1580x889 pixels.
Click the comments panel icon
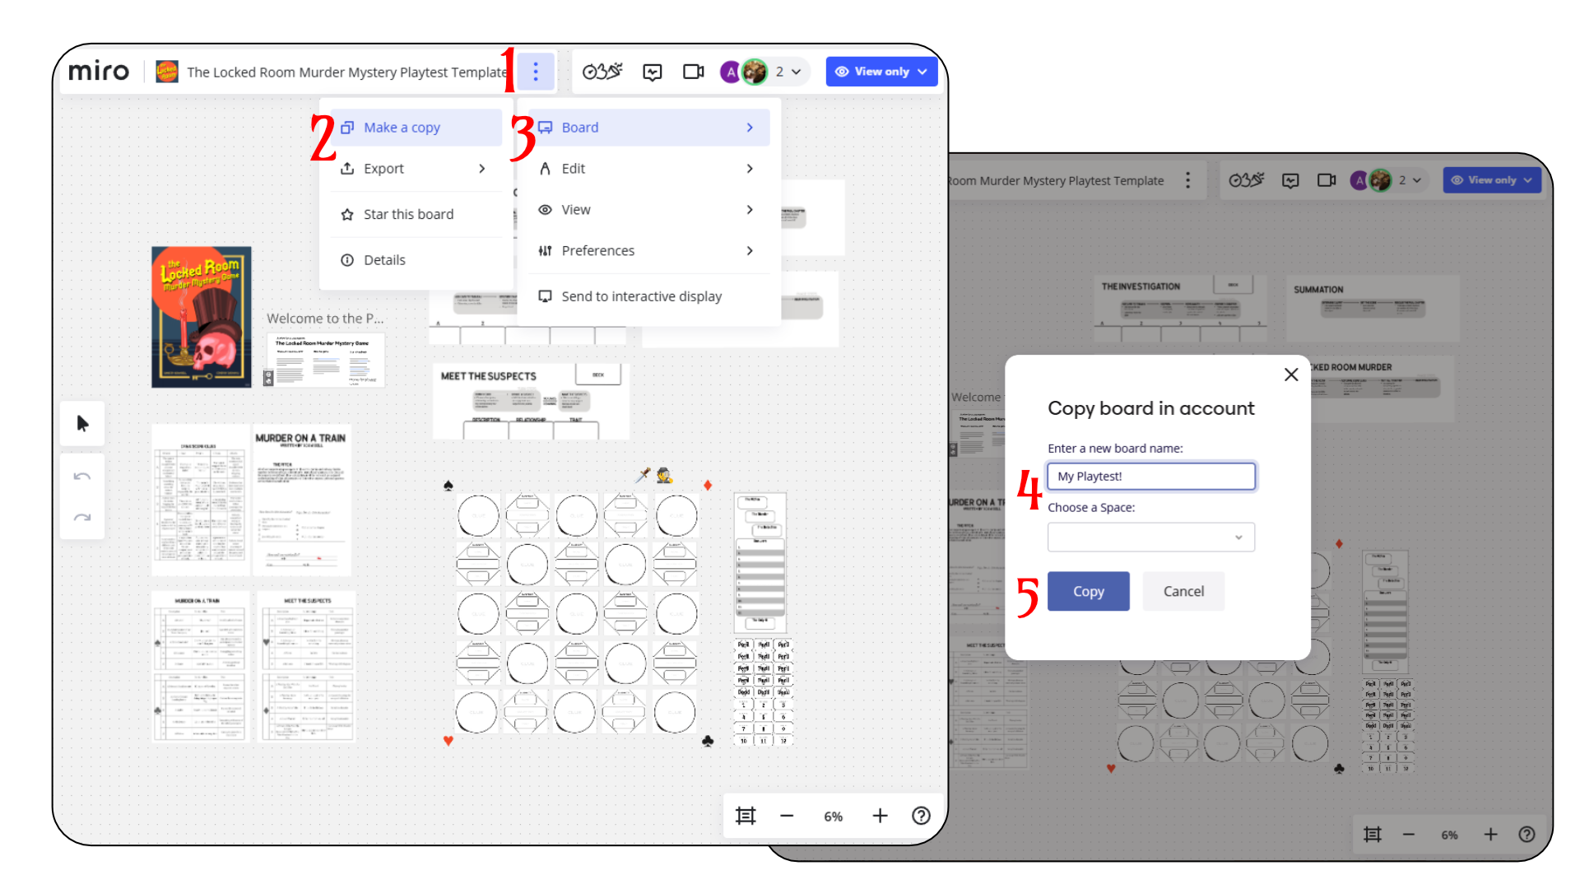coord(651,71)
